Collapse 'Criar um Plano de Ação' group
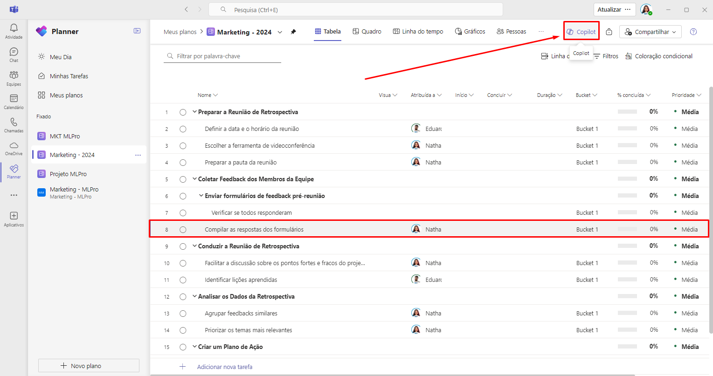Viewport: 713px width, 376px height. (x=194, y=347)
